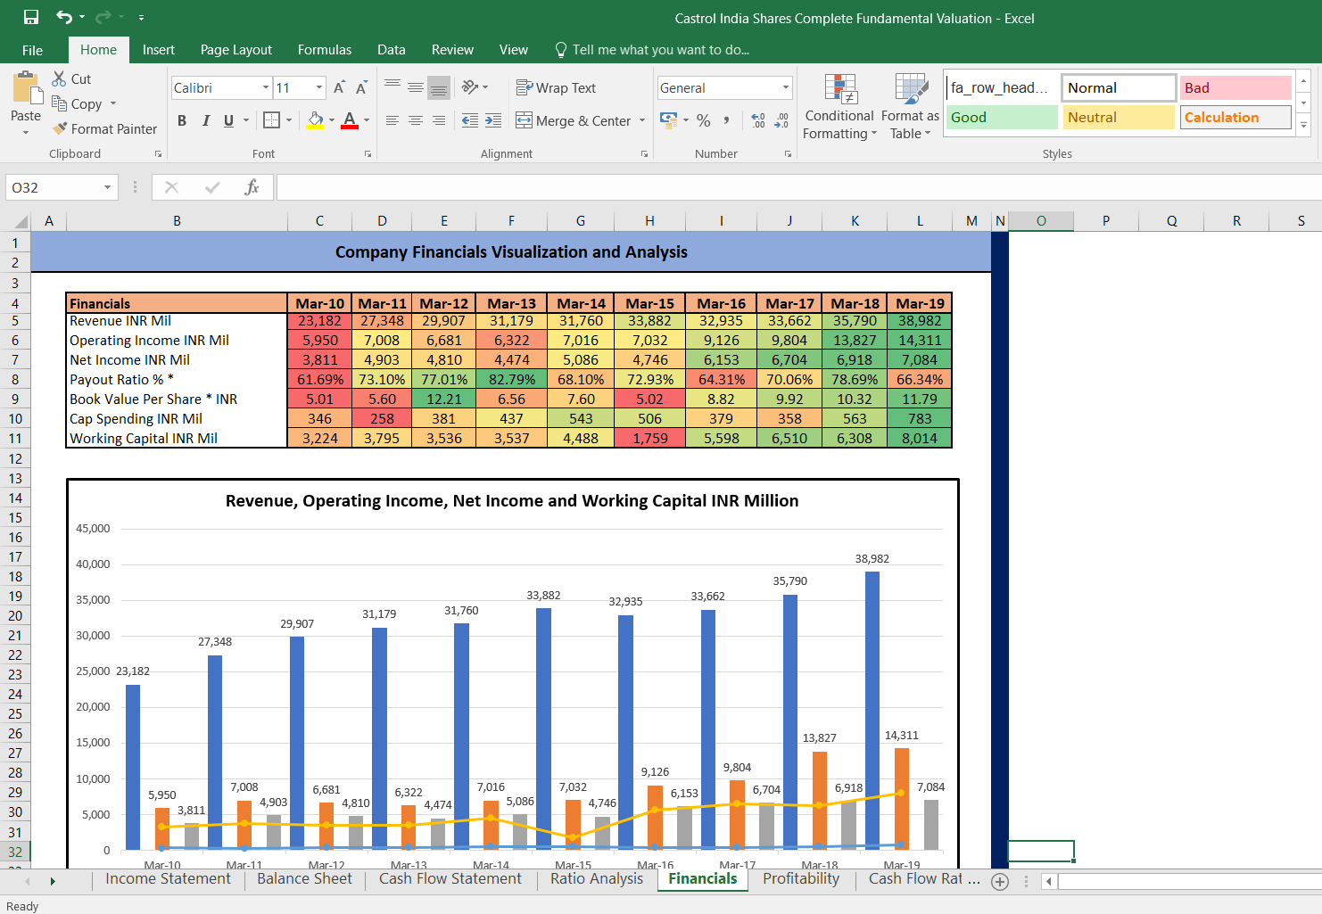Toggle Italic formatting

(x=206, y=120)
